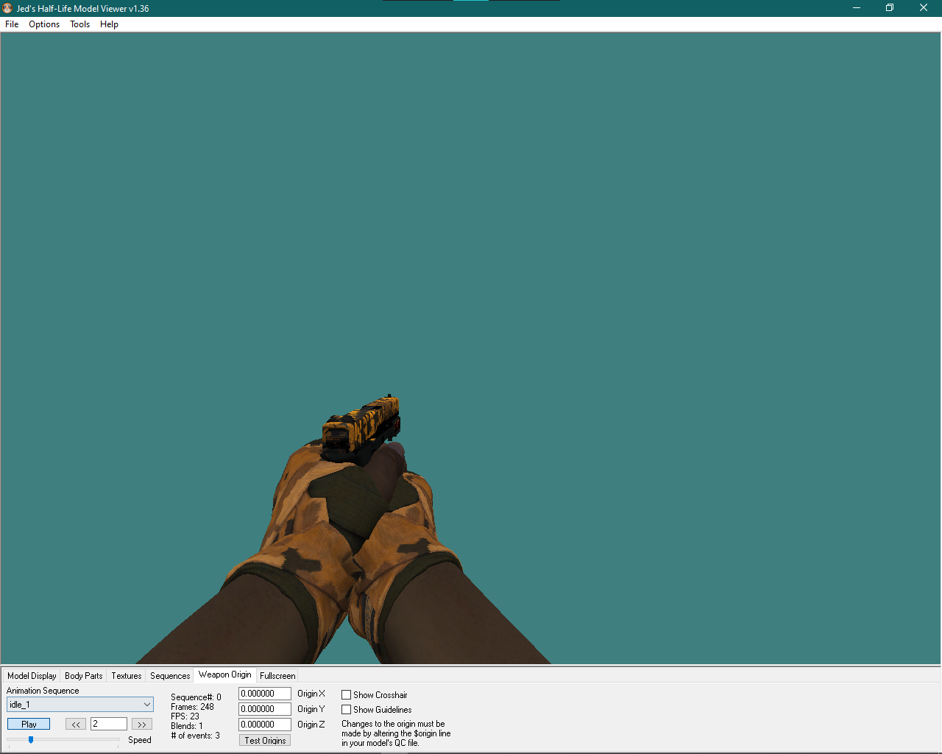Step to previous frame with << button

(x=76, y=725)
